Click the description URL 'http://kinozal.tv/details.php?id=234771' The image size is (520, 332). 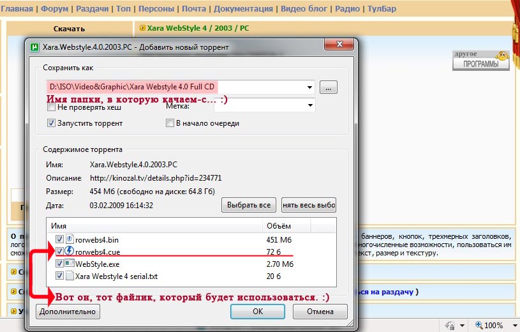tap(156, 178)
